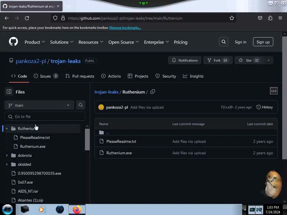Collapse the file tree side panel icon
287x215 pixels.
pos(9,92)
